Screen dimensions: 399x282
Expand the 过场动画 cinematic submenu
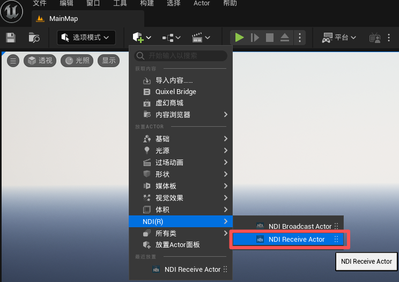point(181,162)
